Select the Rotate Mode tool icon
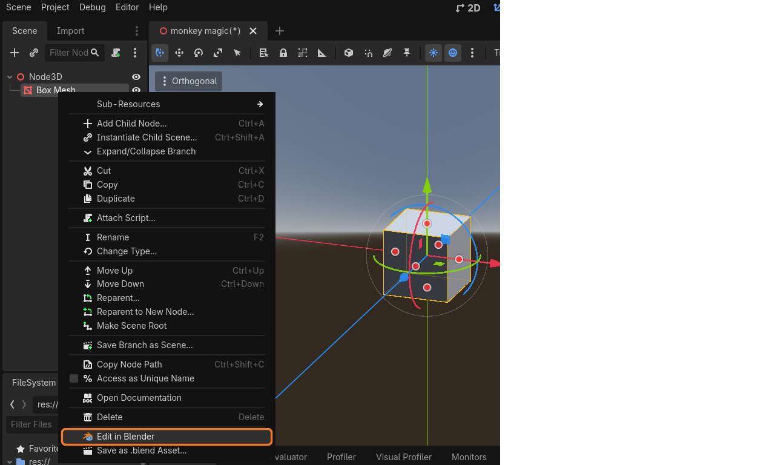The height and width of the screenshot is (465, 775). [199, 53]
